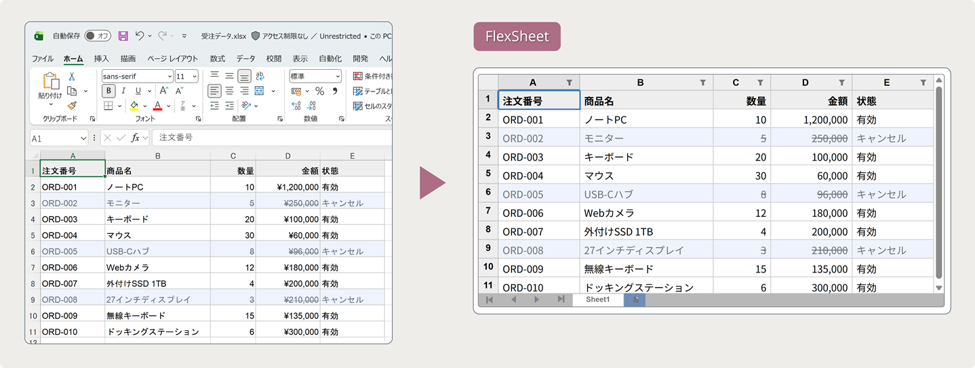Image resolution: width=975 pixels, height=368 pixels.
Task: Click the Undo arrow icon
Action: [x=140, y=36]
